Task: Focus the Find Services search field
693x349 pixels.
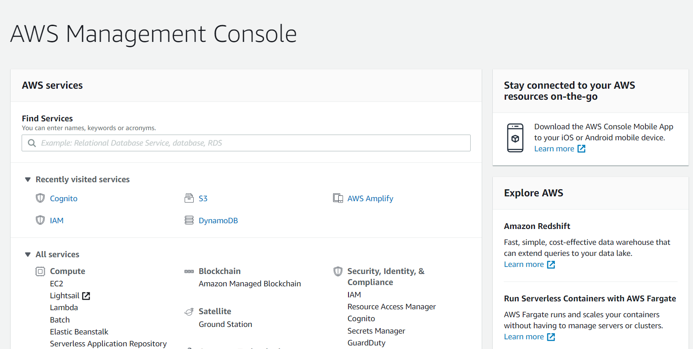Action: [246, 143]
